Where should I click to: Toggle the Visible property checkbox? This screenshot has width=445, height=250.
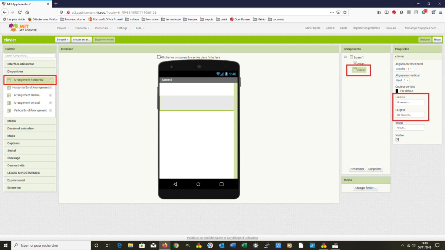click(397, 140)
